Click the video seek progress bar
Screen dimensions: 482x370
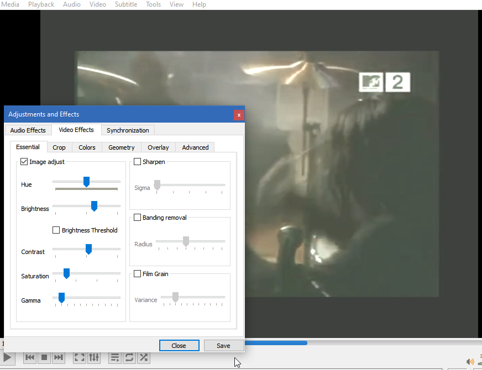pos(363,343)
